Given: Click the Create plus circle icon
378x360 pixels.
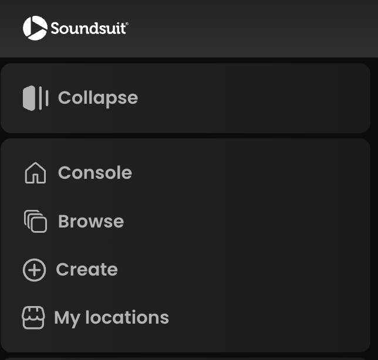Looking at the screenshot, I should (34, 270).
